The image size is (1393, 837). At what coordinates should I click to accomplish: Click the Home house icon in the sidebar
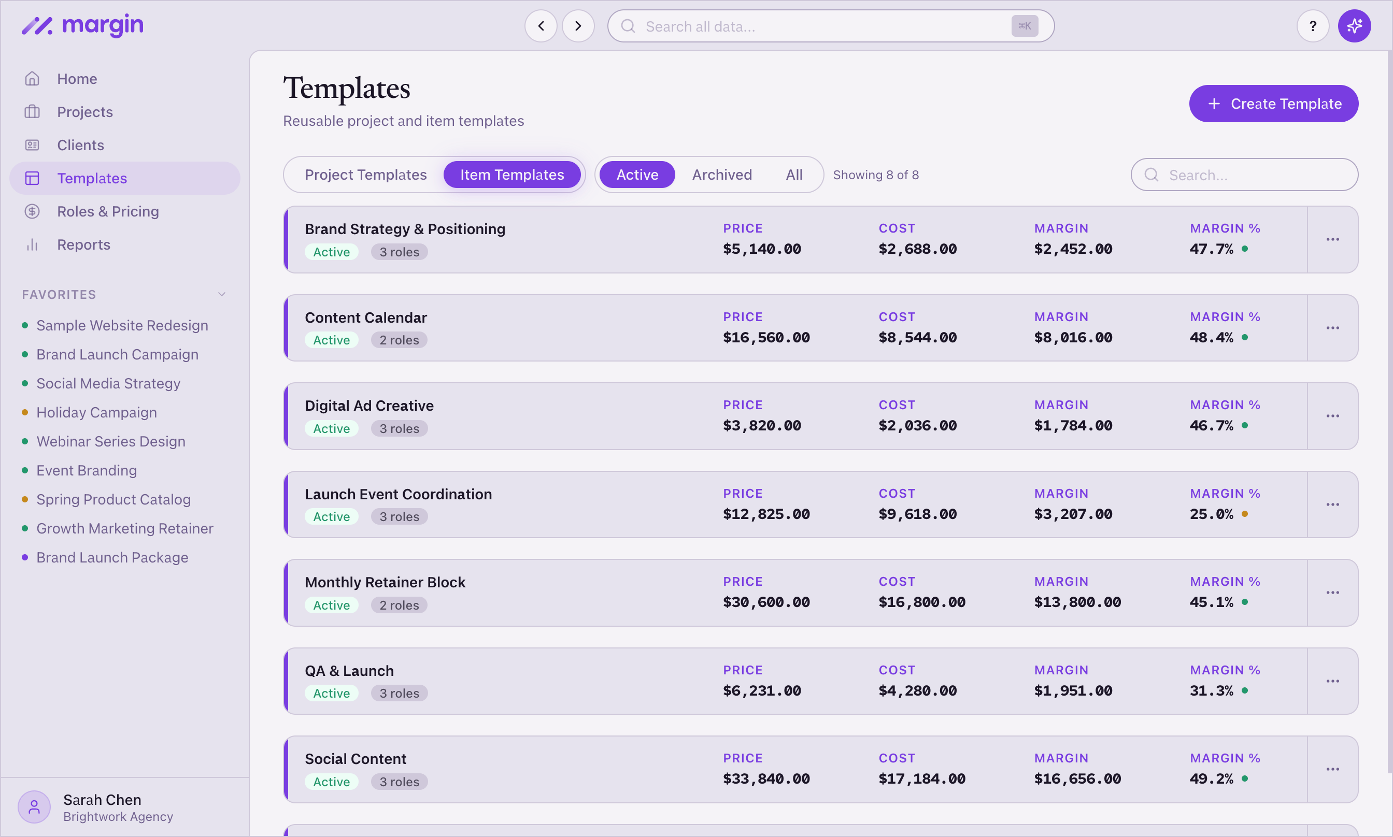pos(32,79)
